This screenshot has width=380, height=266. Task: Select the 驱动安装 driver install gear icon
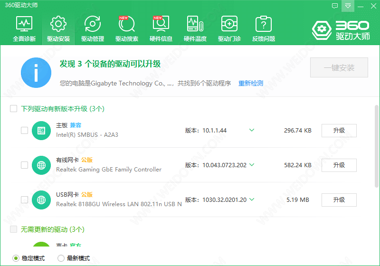(58, 28)
